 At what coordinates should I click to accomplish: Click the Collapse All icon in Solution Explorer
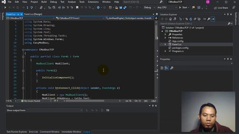(x=195, y=19)
